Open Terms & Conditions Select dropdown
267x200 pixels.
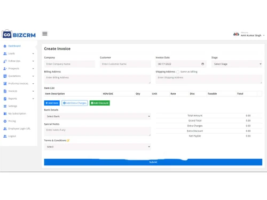[x=97, y=147]
